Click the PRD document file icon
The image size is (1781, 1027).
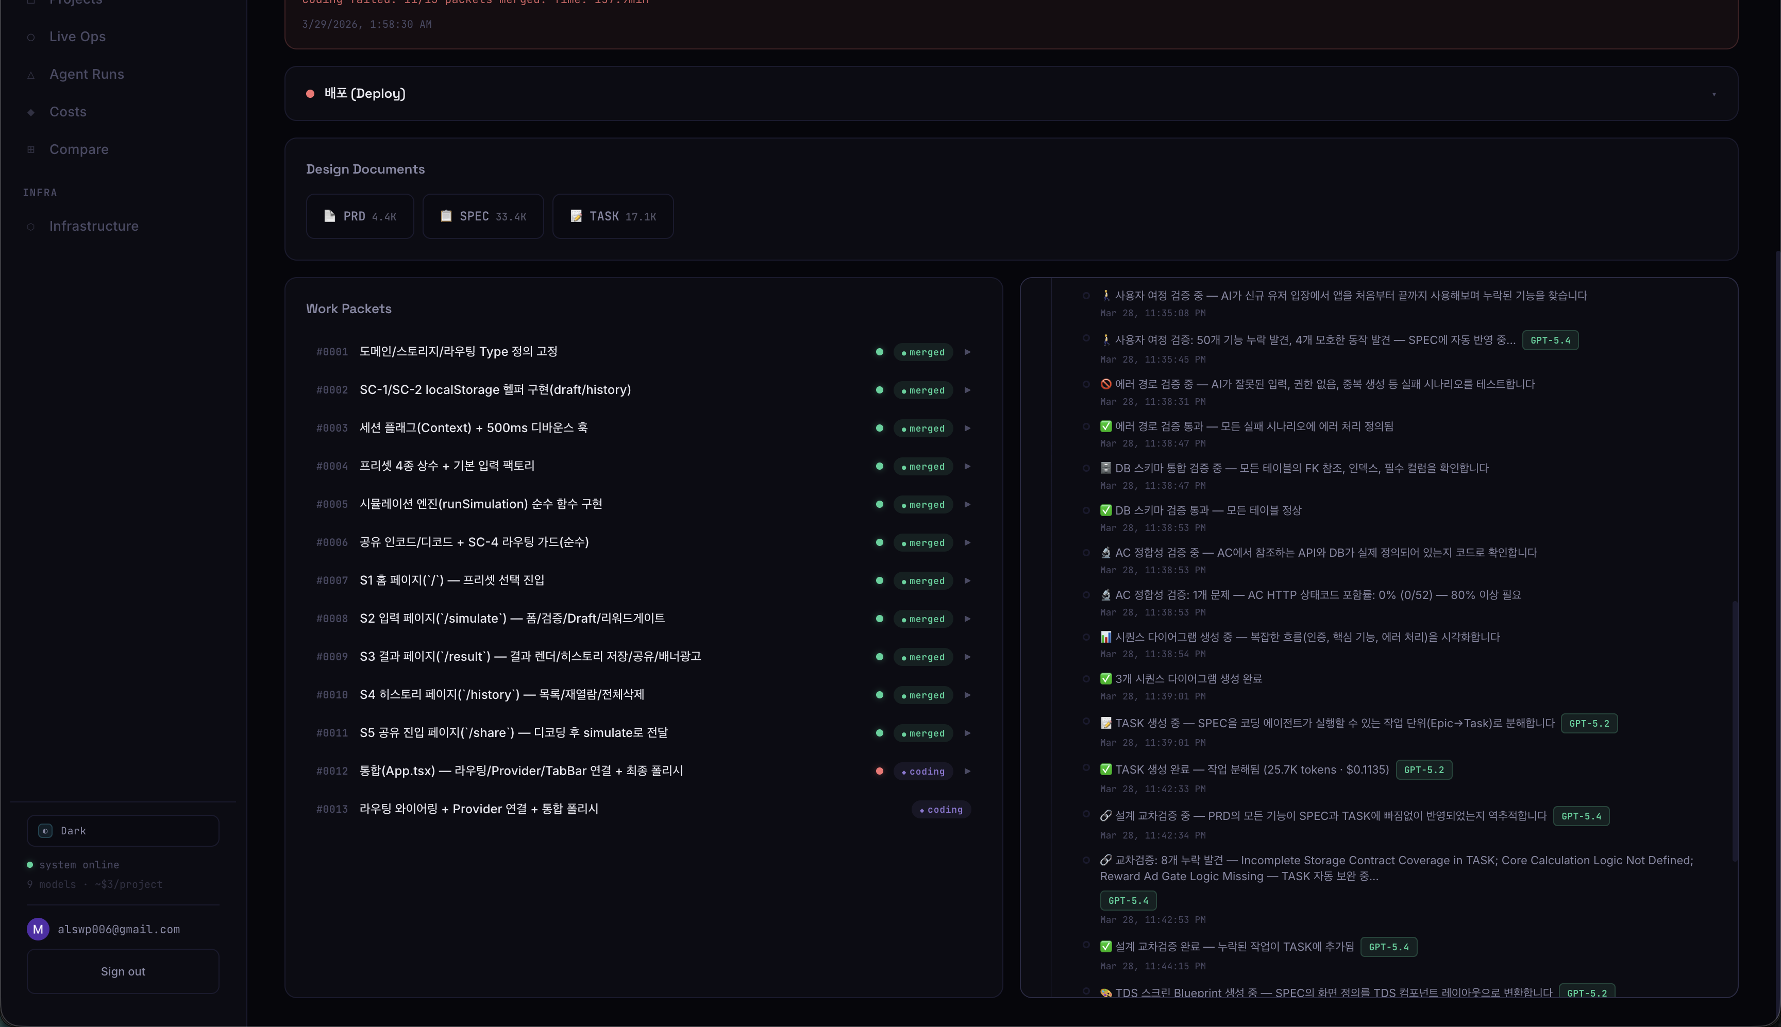[329, 216]
